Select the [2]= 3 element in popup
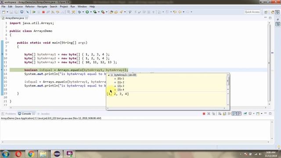Viewport: 281px width, 158px height. [121, 86]
